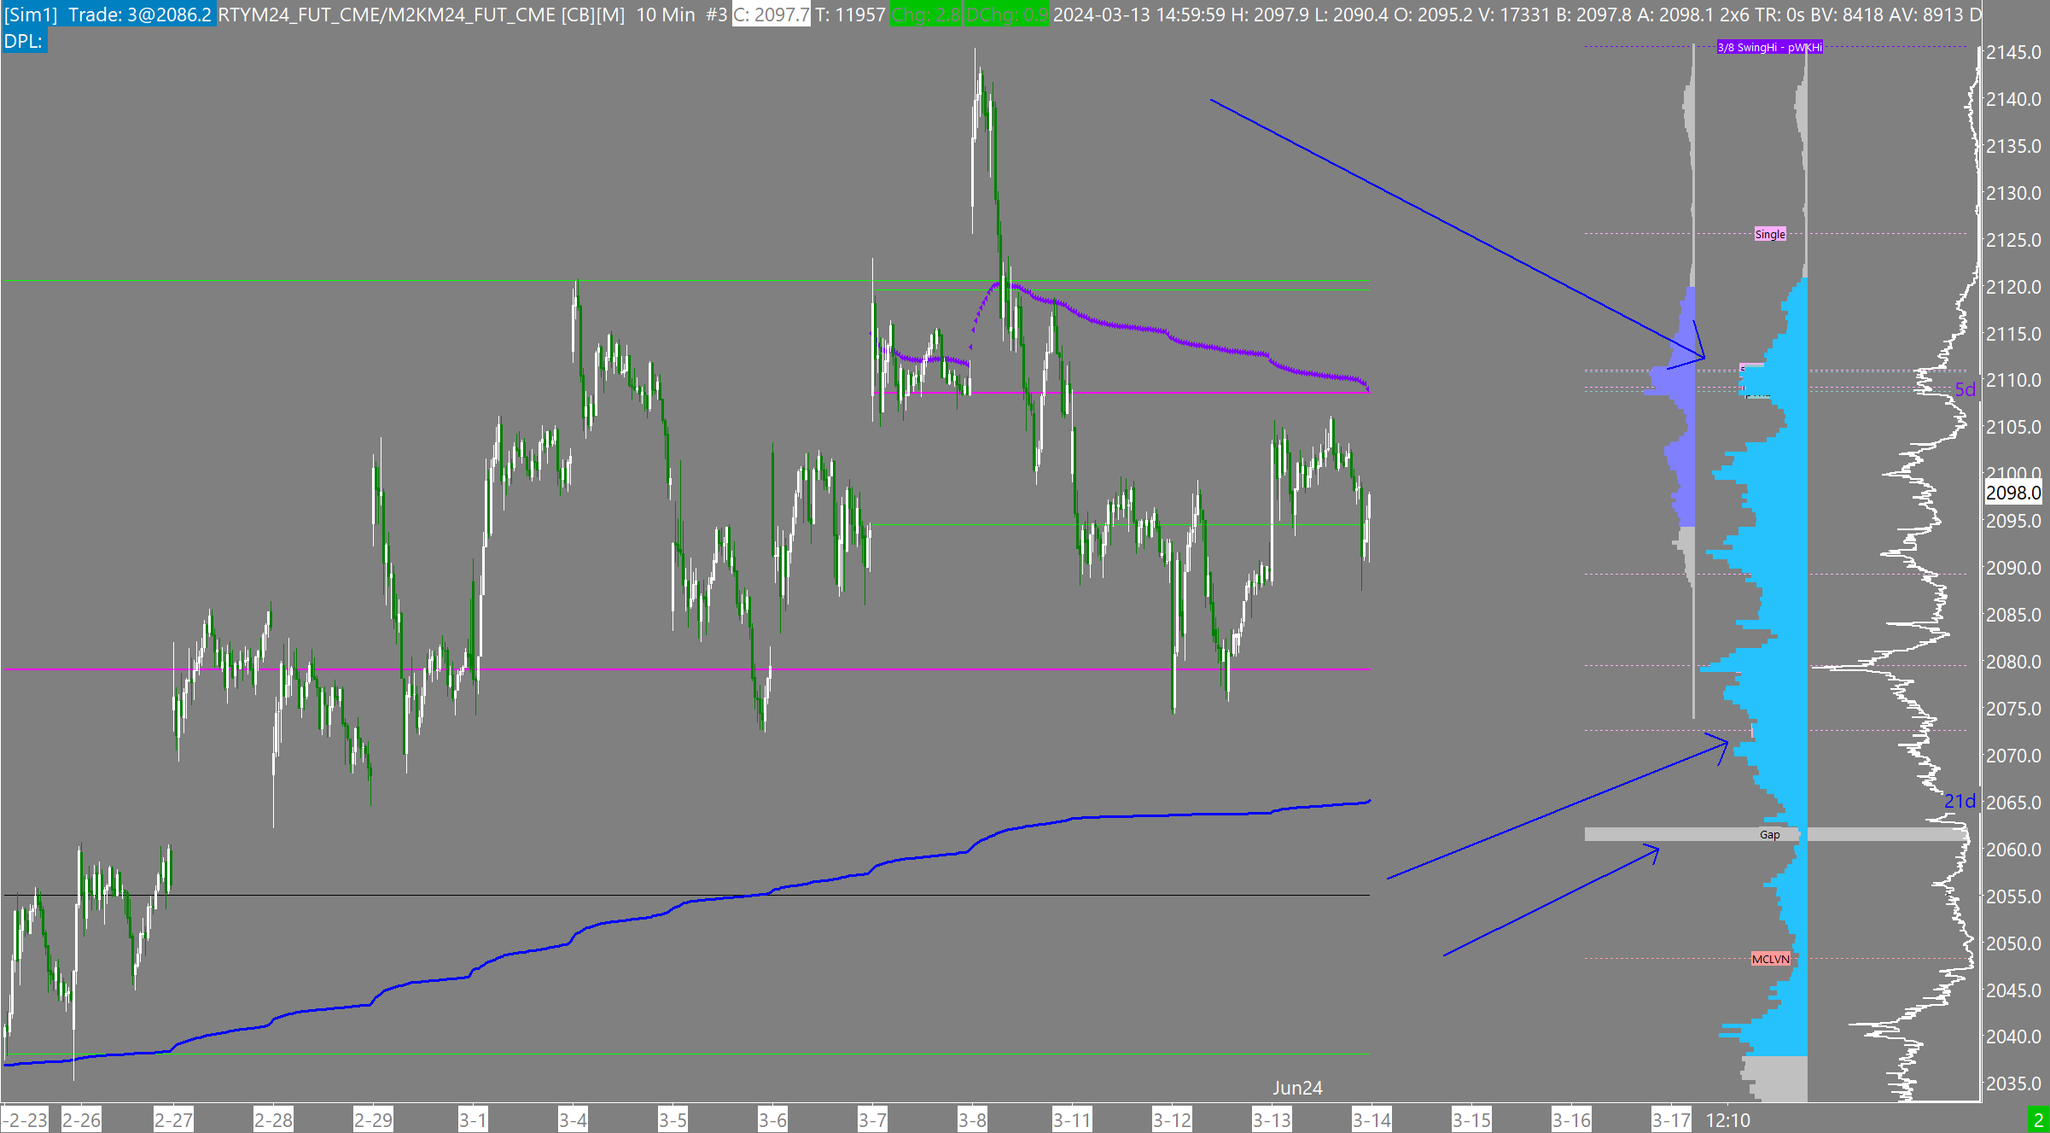This screenshot has width=2050, height=1133.
Task: Select the 3-13 date label on time axis
Action: click(1272, 1120)
